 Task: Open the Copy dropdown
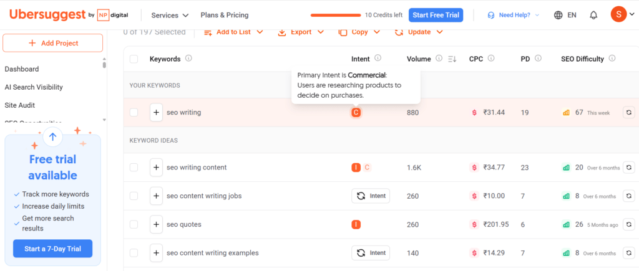(x=359, y=32)
